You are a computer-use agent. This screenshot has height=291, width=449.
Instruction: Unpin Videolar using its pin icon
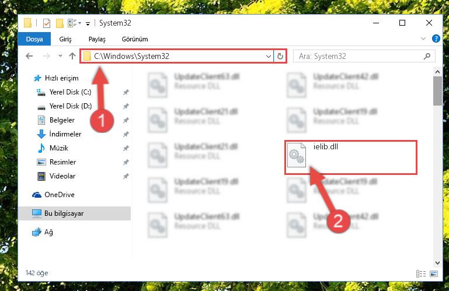pos(126,176)
